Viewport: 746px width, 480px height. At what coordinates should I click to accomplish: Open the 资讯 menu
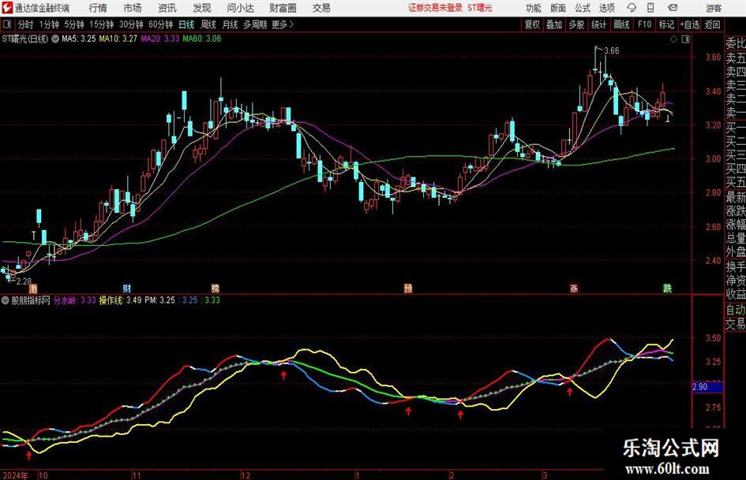pos(167,8)
